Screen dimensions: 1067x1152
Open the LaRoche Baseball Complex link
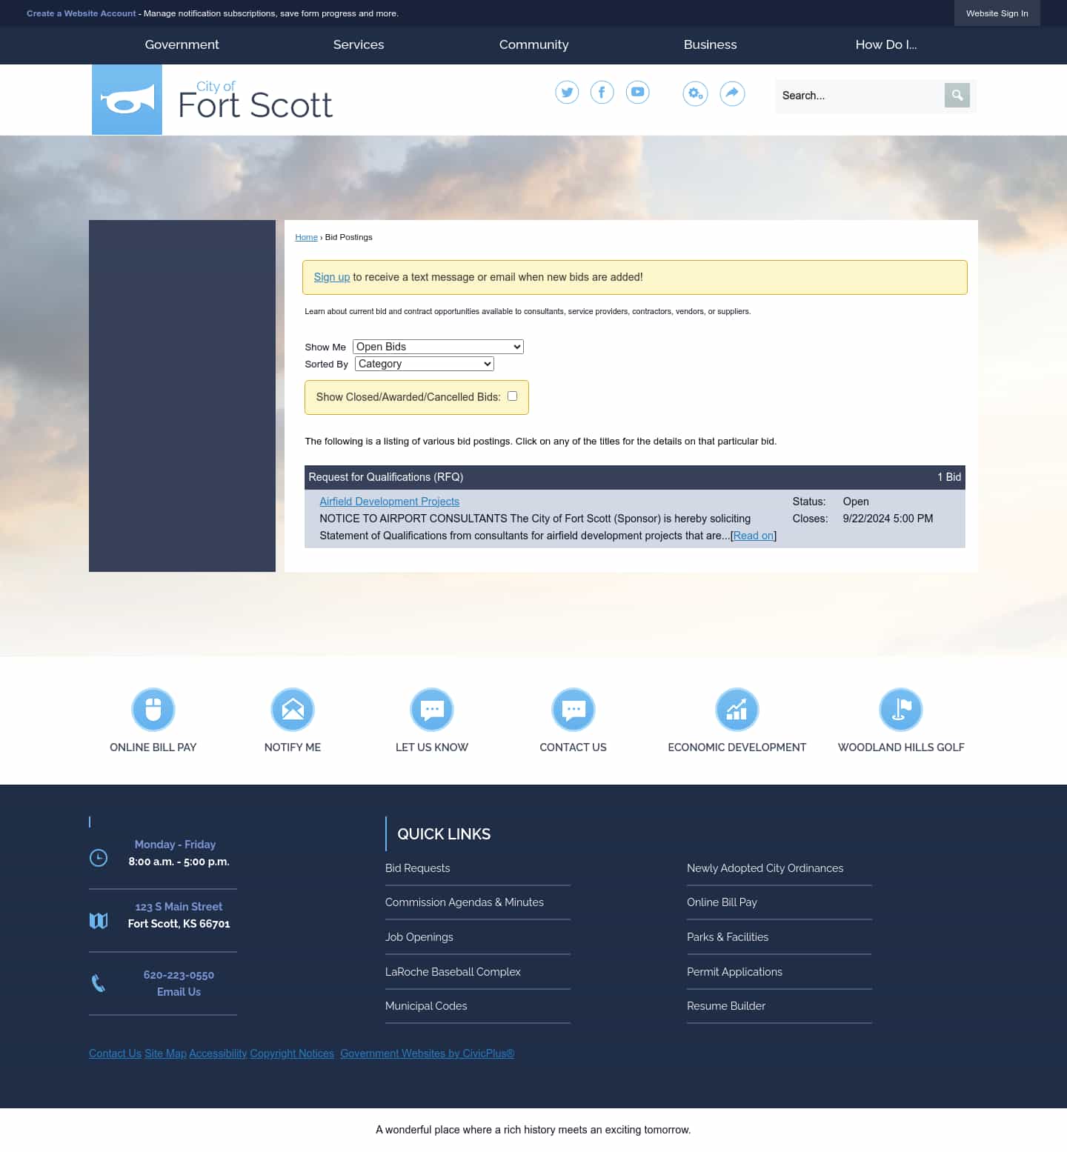point(453,972)
